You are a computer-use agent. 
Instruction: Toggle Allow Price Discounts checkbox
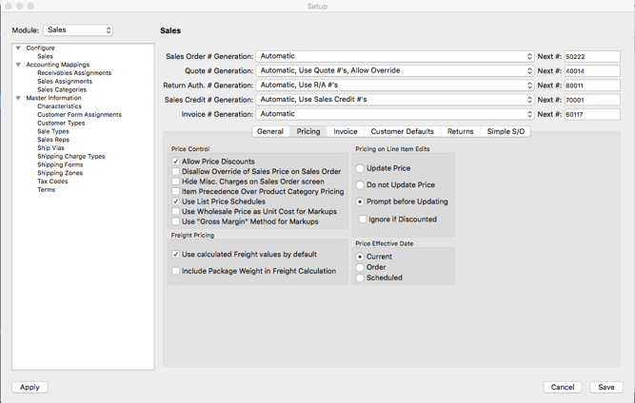tap(176, 162)
